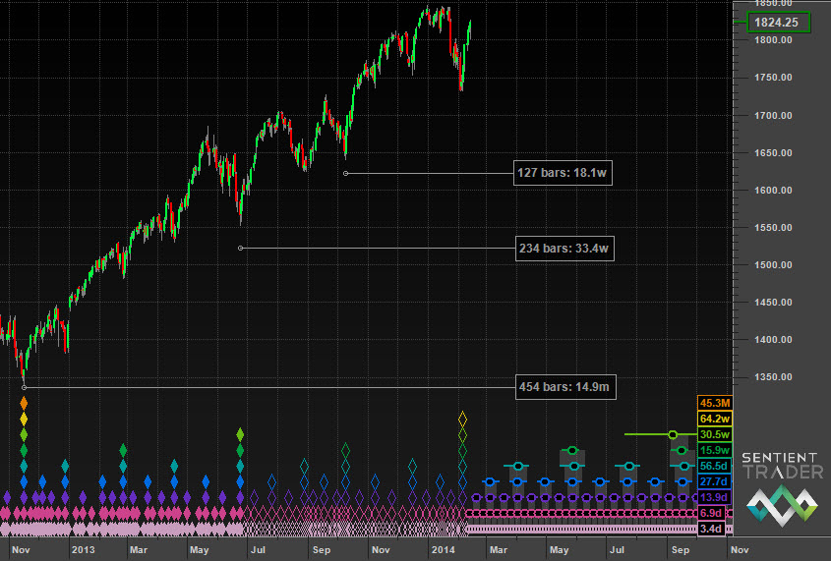
Task: Select the '127 bars: 18.1w' measurement label
Action: pos(563,173)
